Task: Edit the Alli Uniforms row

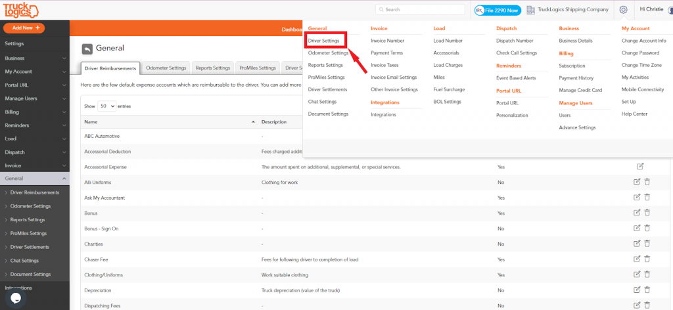Action: (637, 182)
